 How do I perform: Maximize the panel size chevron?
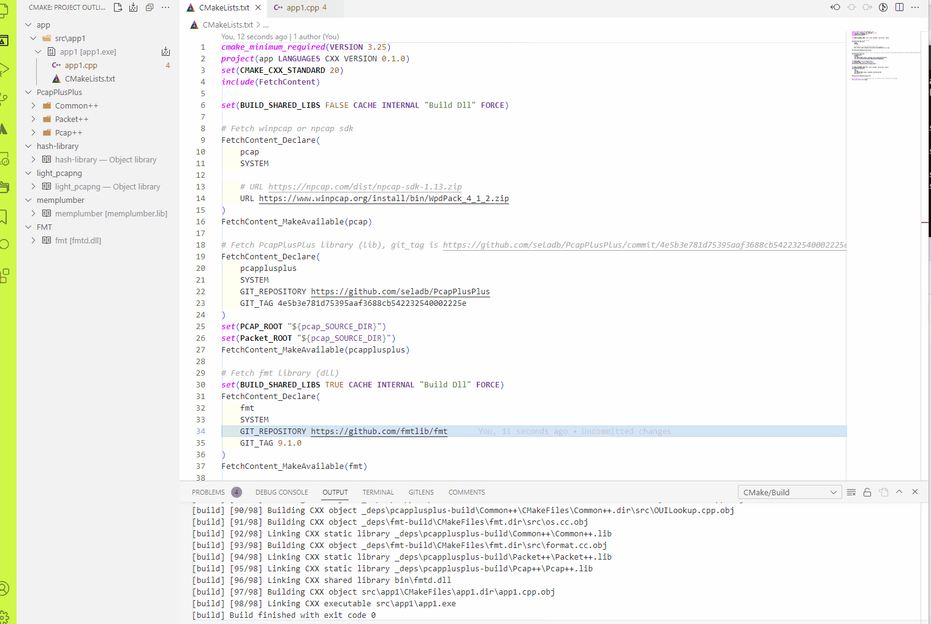coord(899,492)
